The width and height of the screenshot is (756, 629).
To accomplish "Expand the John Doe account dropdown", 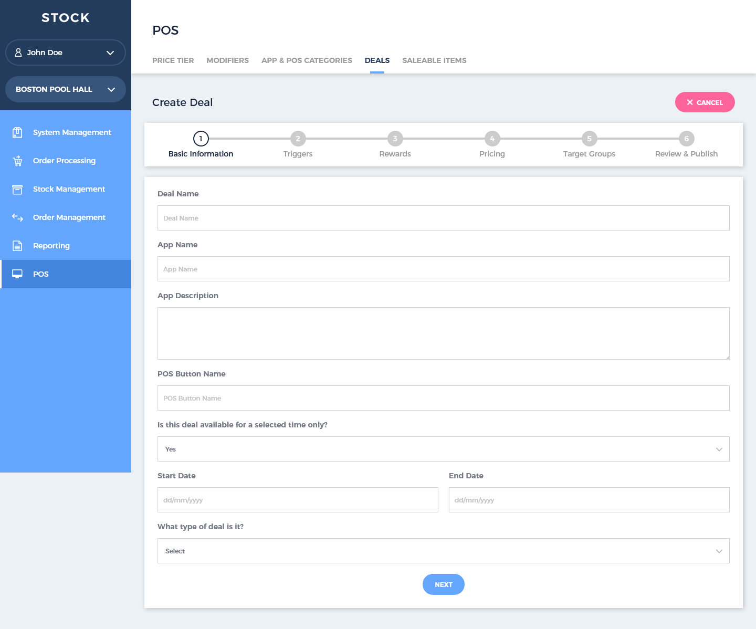I will click(x=110, y=53).
